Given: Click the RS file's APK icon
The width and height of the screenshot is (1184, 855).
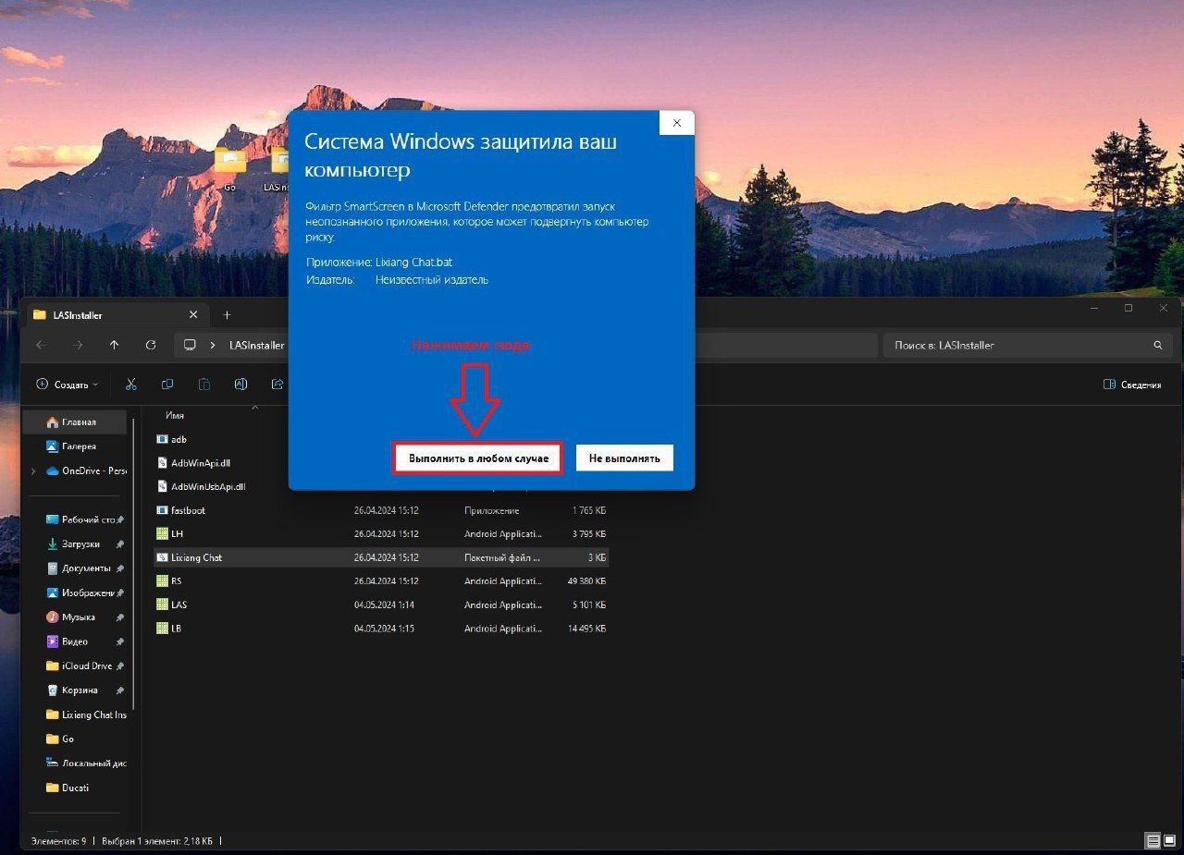Looking at the screenshot, I should (162, 581).
